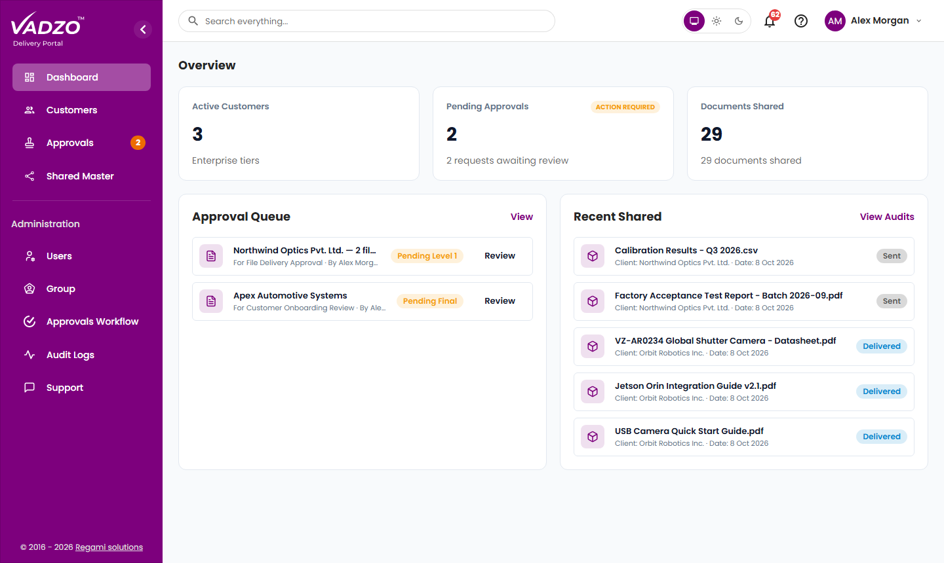The image size is (944, 563).
Task: Click the cube icon for Calibration Results
Action: coord(593,256)
